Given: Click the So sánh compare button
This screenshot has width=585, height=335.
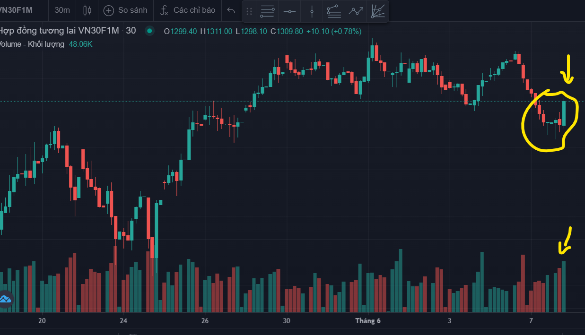Looking at the screenshot, I should click(x=125, y=10).
